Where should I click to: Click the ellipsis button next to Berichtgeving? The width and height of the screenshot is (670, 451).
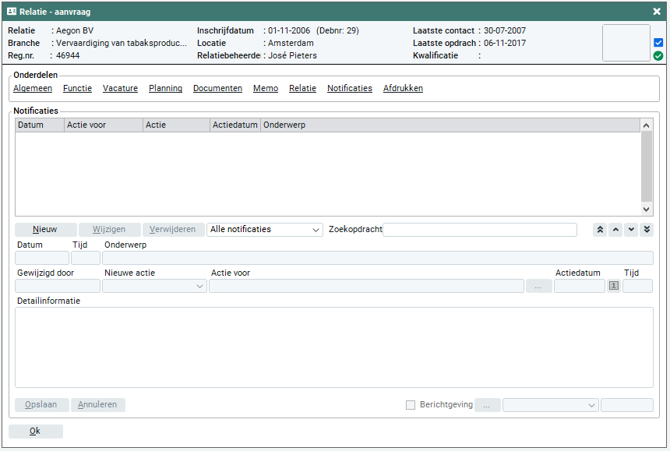487,405
